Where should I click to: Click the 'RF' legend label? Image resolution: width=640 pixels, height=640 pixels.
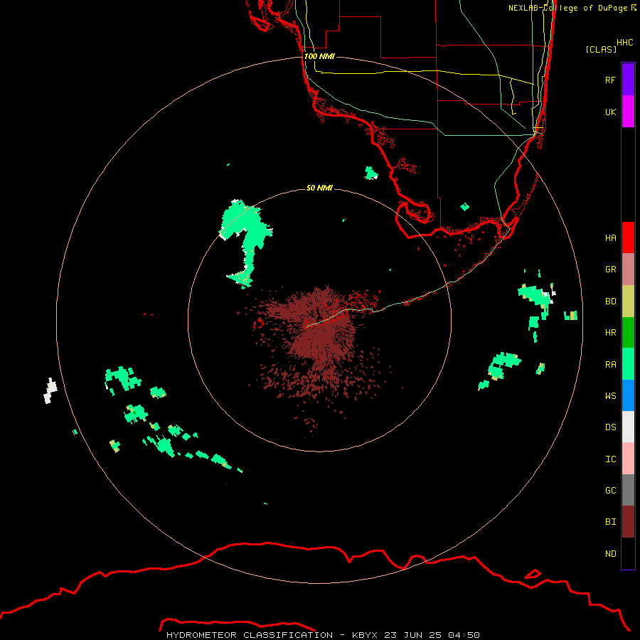pyautogui.click(x=611, y=80)
